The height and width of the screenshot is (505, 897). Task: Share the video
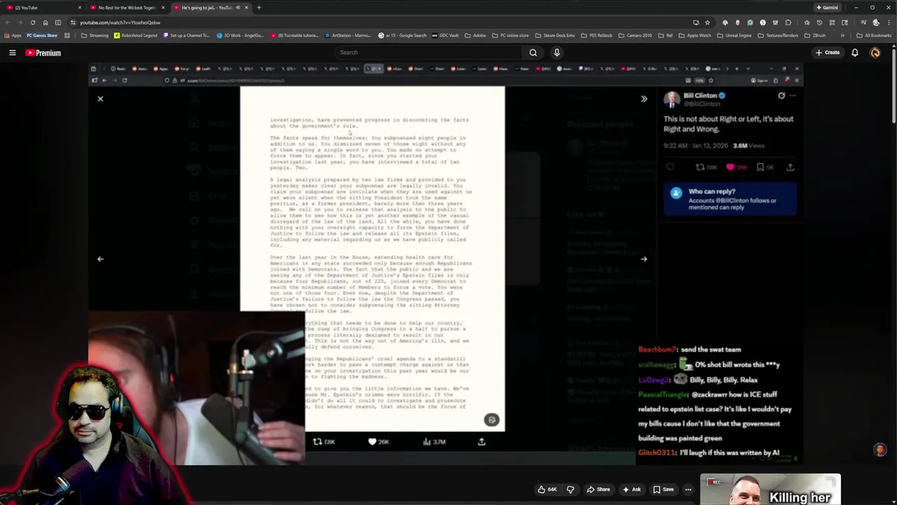[598, 490]
